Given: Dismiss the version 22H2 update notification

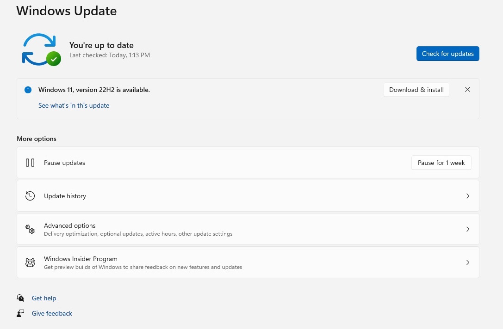Looking at the screenshot, I should tap(467, 90).
